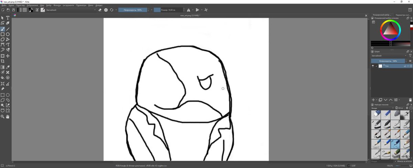Open a file with toolbar folder icon
Viewport: 413px width, 168px height.
tap(8, 10)
